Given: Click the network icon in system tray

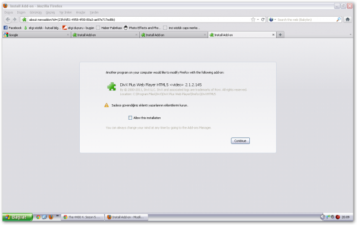Looking at the screenshot, I should 328,217.
